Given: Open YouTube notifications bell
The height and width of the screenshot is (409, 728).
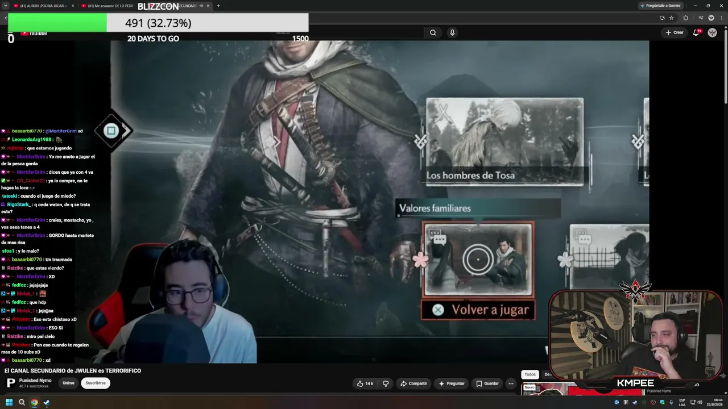Looking at the screenshot, I should (696, 32).
